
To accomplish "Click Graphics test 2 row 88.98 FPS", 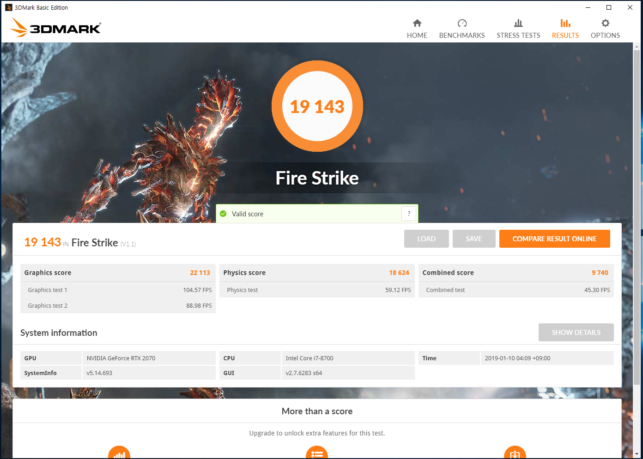I will [x=118, y=305].
